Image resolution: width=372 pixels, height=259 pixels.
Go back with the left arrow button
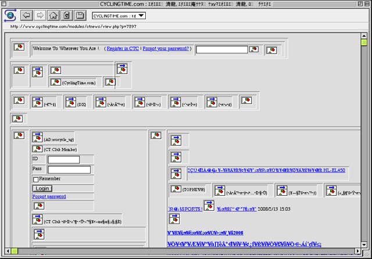pos(27,16)
